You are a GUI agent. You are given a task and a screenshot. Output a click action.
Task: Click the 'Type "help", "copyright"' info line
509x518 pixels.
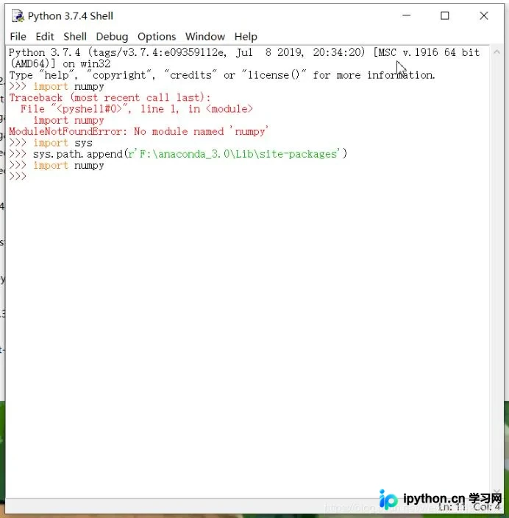pos(222,75)
